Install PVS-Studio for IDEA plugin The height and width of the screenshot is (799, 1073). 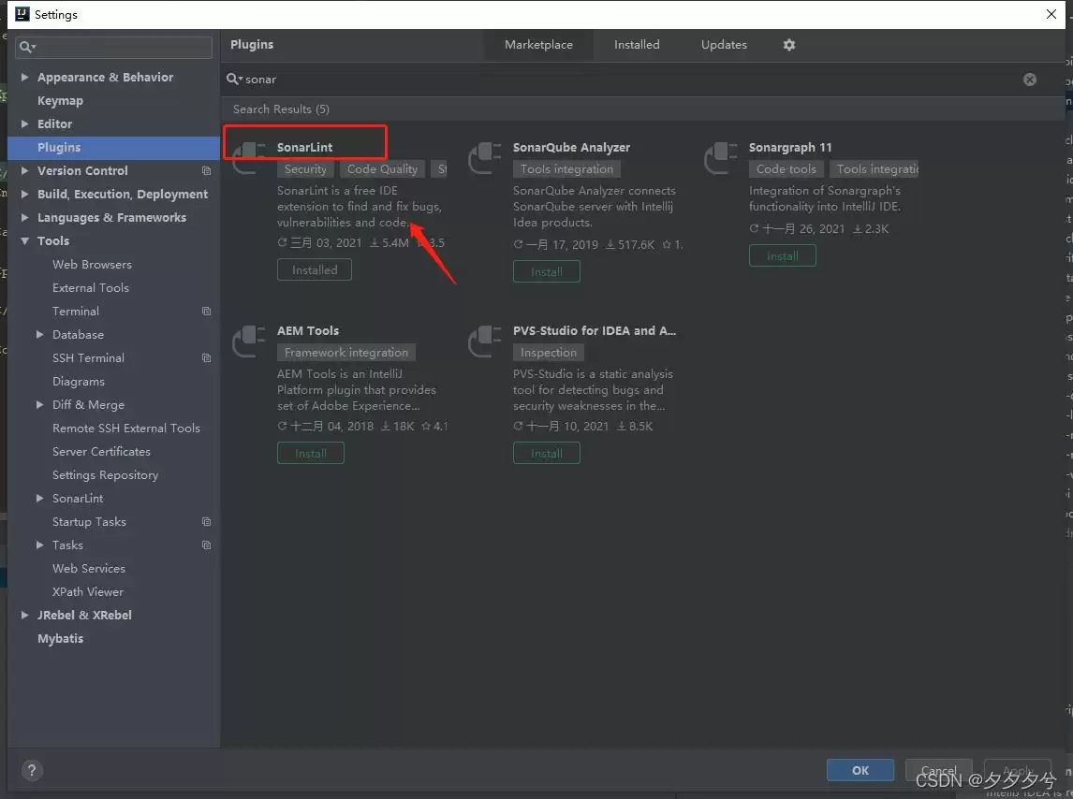point(547,454)
